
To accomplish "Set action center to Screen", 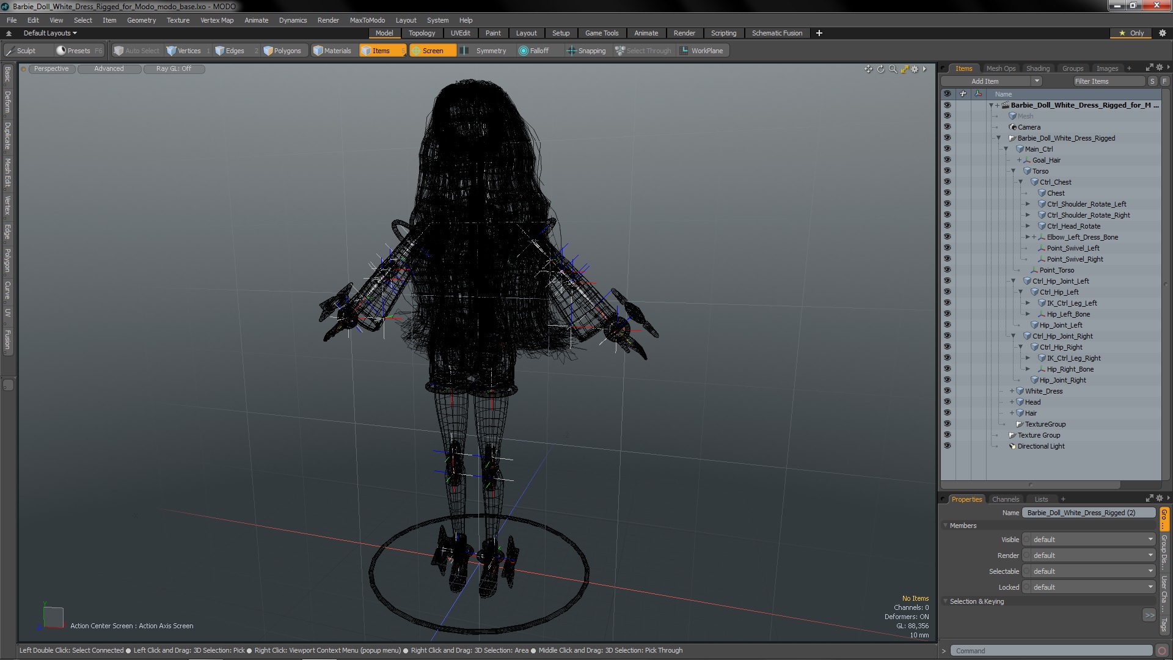I will (433, 51).
